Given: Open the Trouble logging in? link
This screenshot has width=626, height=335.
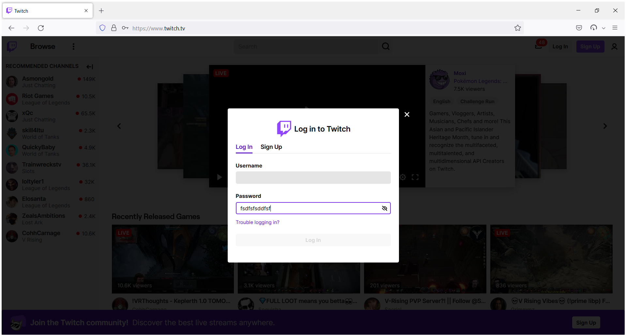Looking at the screenshot, I should point(257,222).
